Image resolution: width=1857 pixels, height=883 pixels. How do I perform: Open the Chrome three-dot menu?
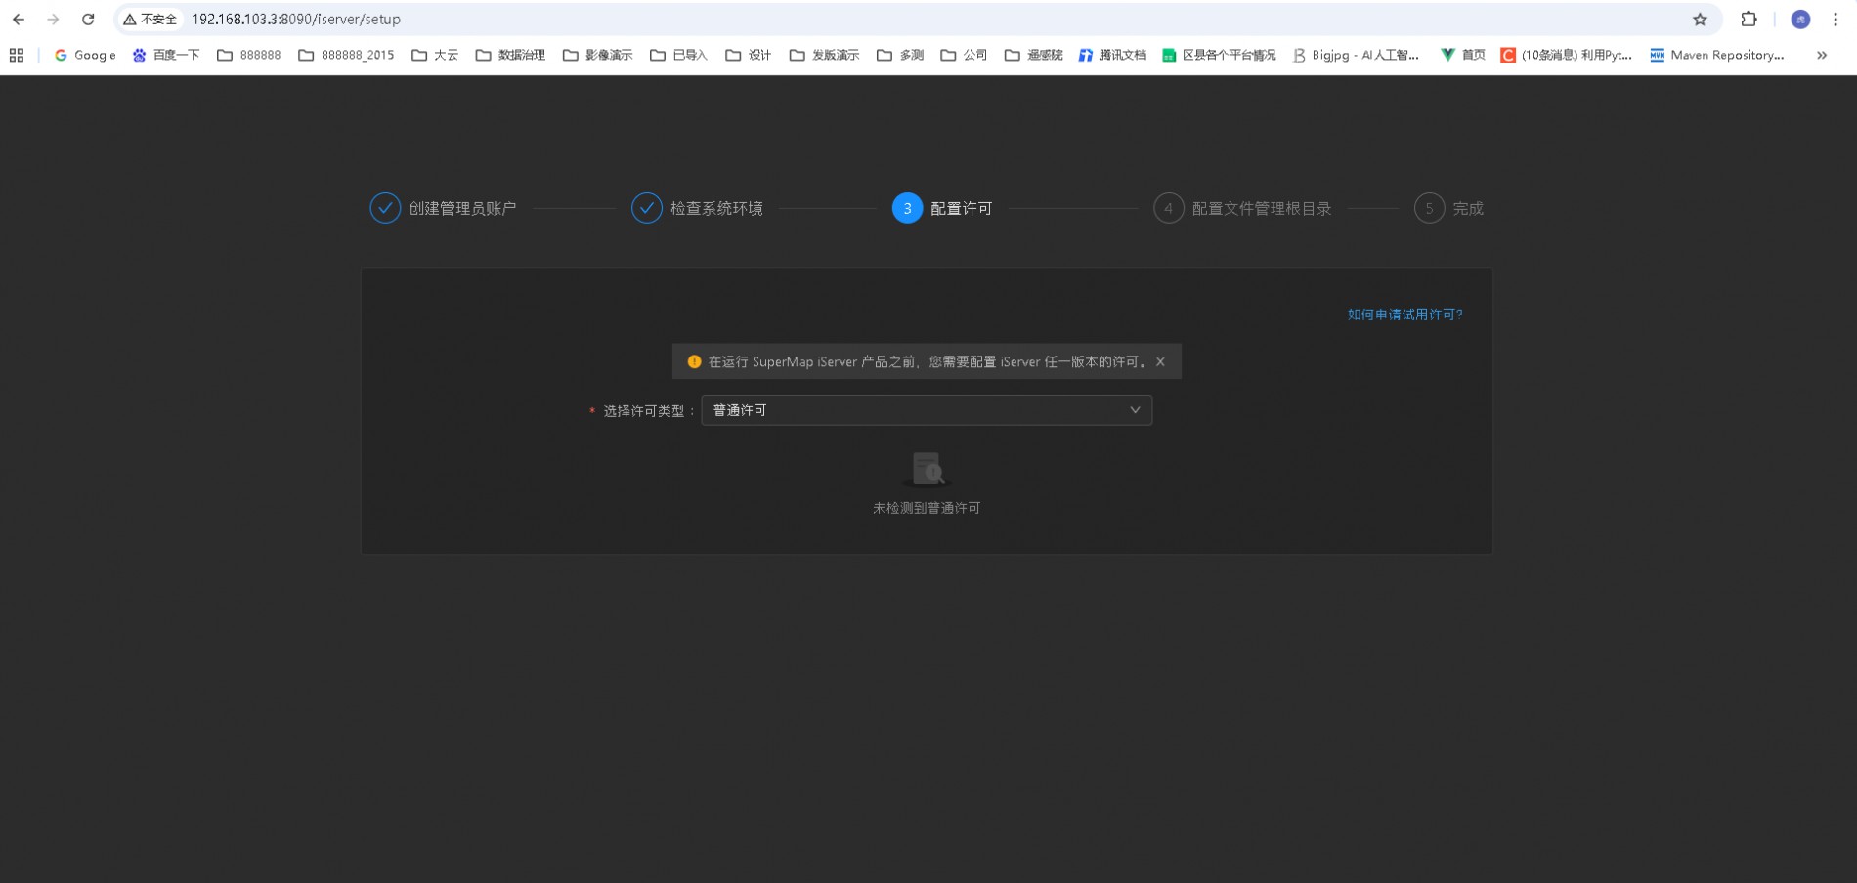(1835, 20)
